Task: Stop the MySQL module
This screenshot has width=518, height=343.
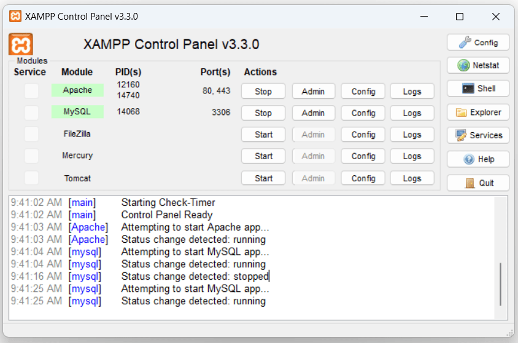Action: tap(263, 112)
